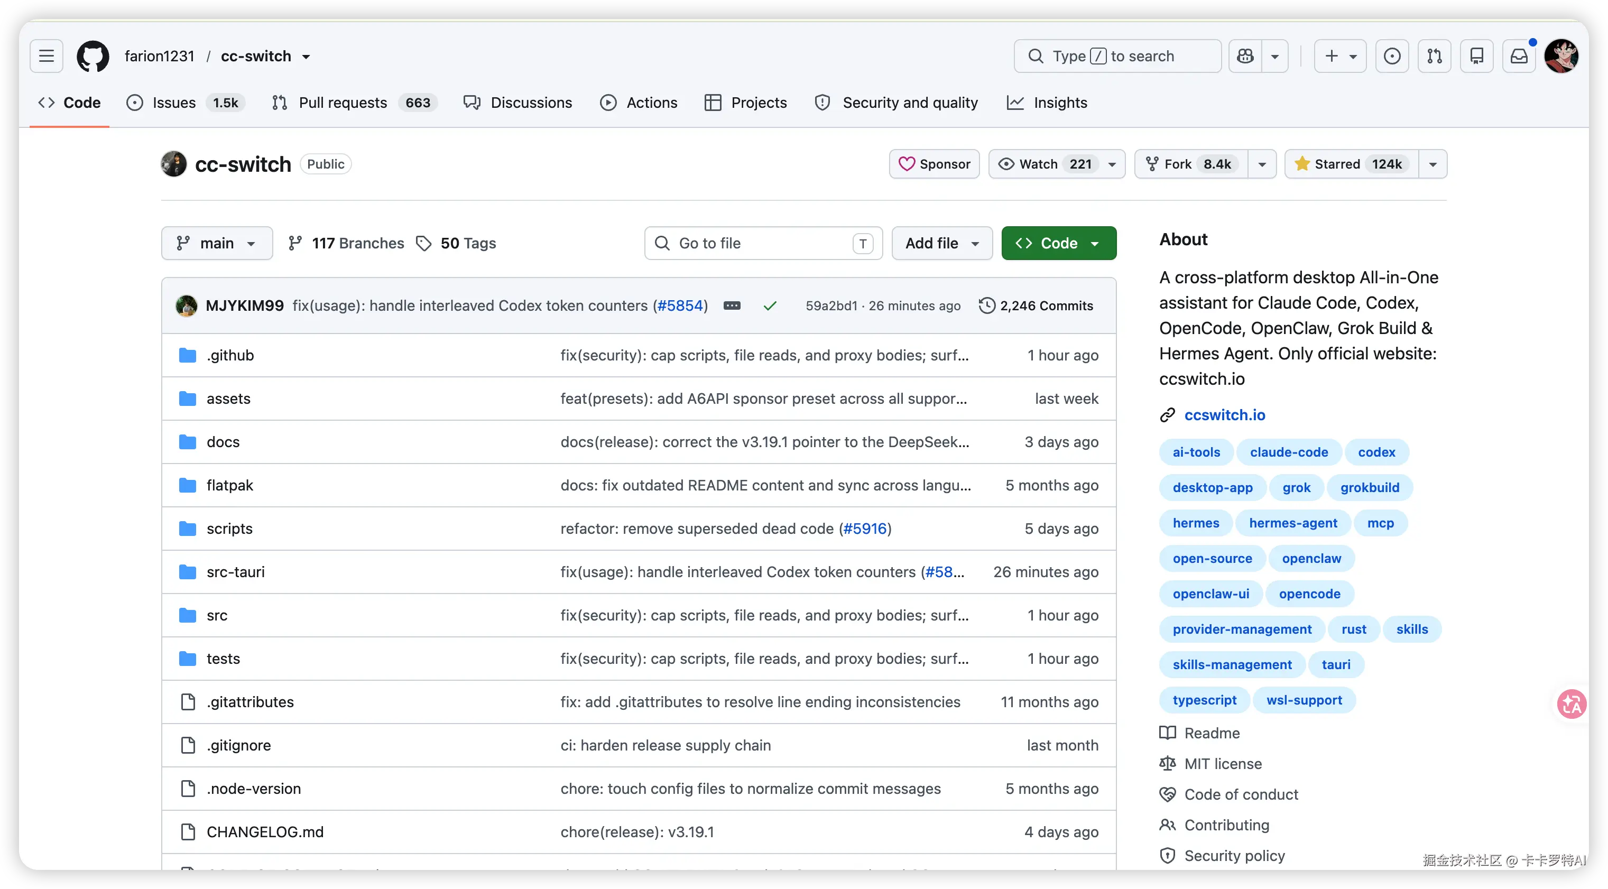The image size is (1608, 889).
Task: Open the ccswitch.io website link
Action: pos(1224,415)
